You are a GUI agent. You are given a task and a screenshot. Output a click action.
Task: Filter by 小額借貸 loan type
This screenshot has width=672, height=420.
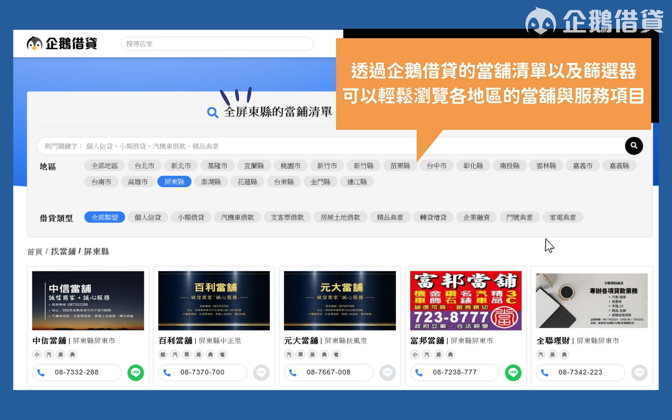[x=191, y=217]
